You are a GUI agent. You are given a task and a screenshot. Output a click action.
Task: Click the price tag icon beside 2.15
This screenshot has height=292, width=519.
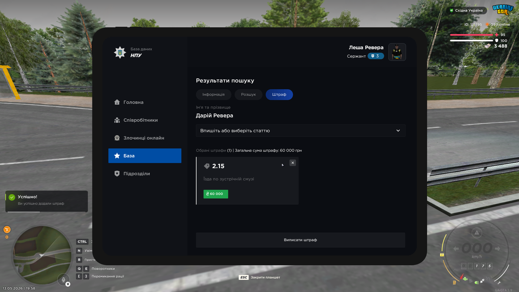(x=206, y=166)
